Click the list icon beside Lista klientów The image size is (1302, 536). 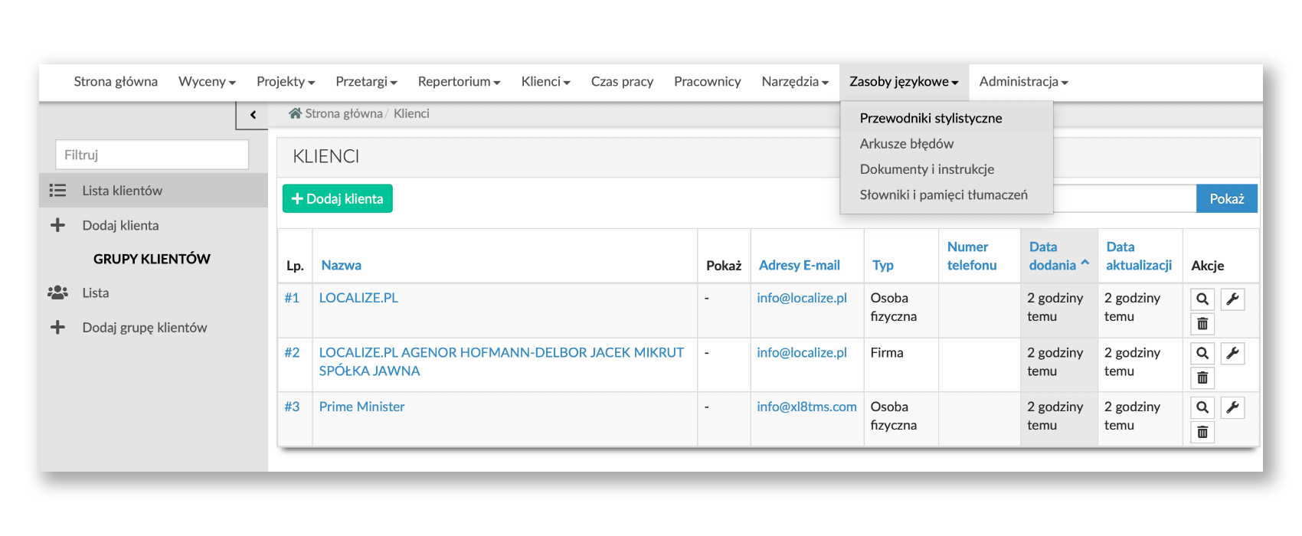coord(57,191)
